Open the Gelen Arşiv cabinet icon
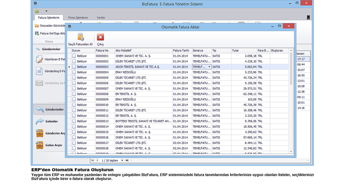Viewport: 343px width, 186px height. tap(39, 145)
